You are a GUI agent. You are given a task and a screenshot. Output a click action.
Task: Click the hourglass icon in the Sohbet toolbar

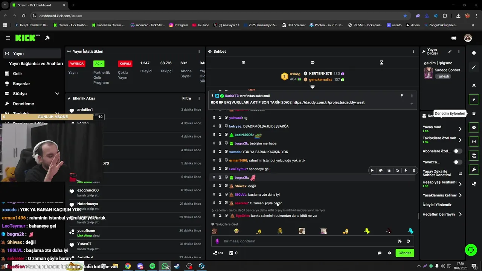(x=381, y=62)
